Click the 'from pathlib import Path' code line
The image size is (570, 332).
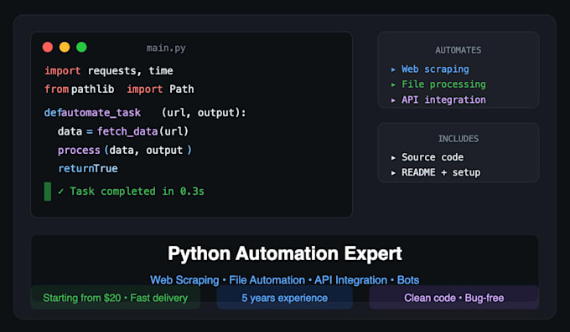[x=119, y=89]
